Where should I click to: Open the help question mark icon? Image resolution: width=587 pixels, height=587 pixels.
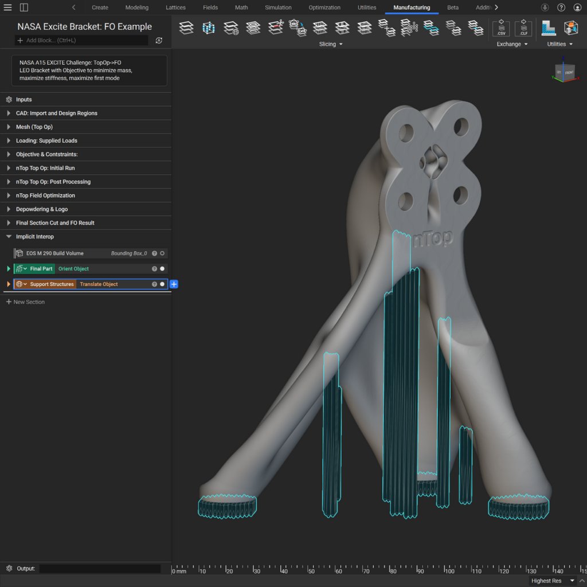pos(561,7)
